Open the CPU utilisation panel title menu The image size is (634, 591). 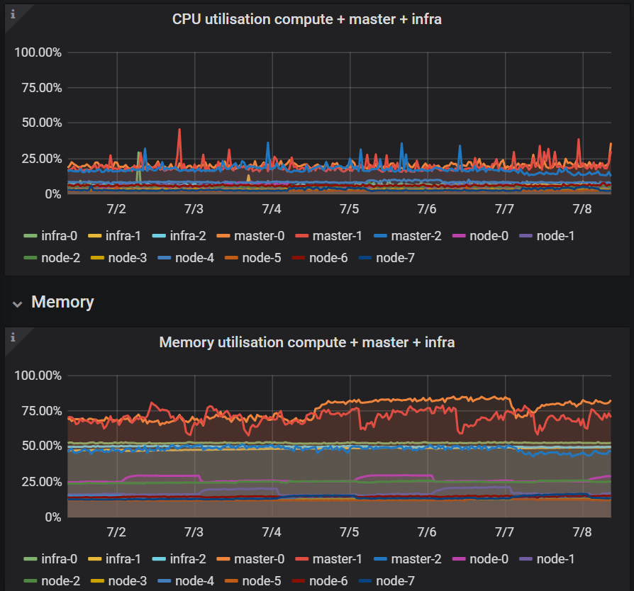[x=308, y=19]
